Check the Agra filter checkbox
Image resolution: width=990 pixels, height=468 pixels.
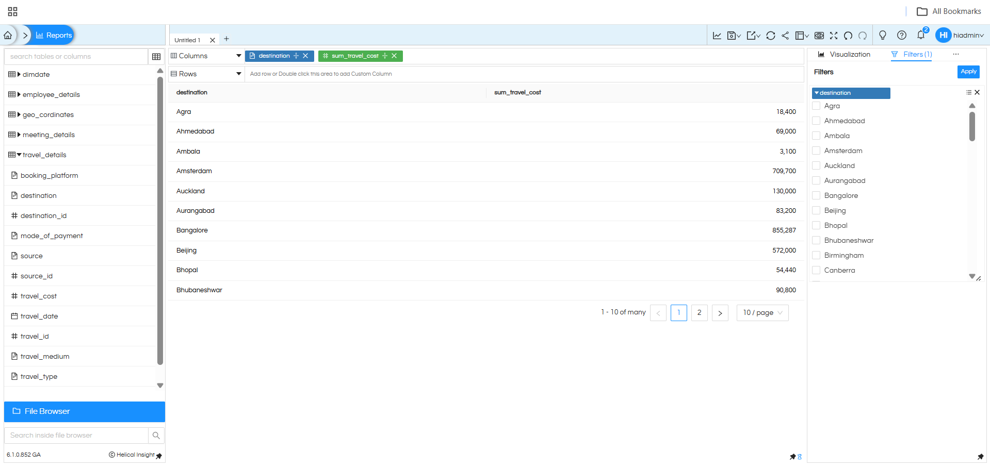point(816,106)
